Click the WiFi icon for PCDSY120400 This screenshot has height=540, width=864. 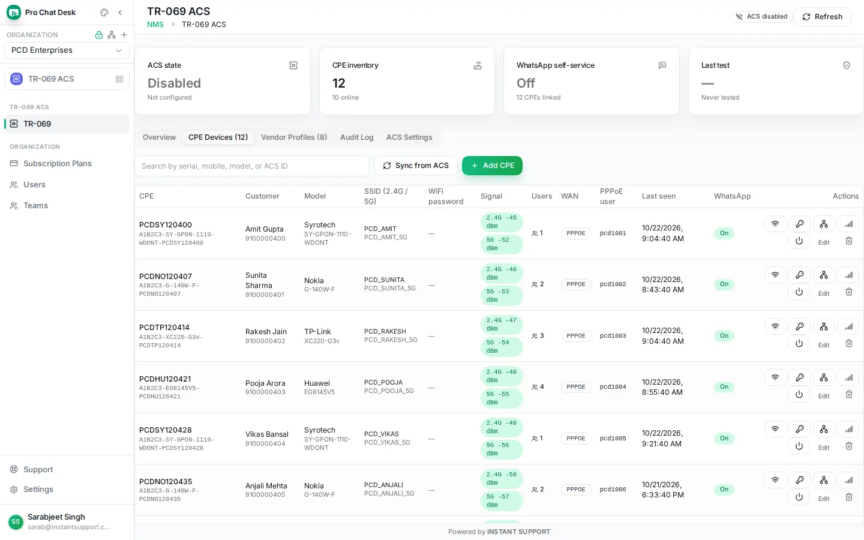(x=775, y=224)
